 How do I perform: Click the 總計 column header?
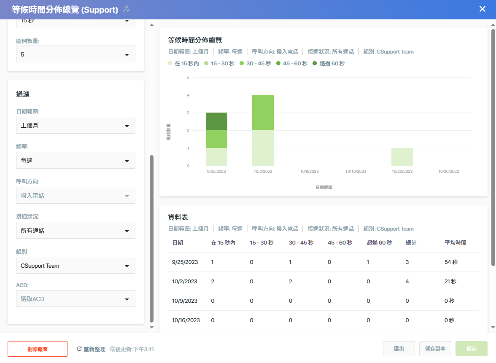click(411, 242)
